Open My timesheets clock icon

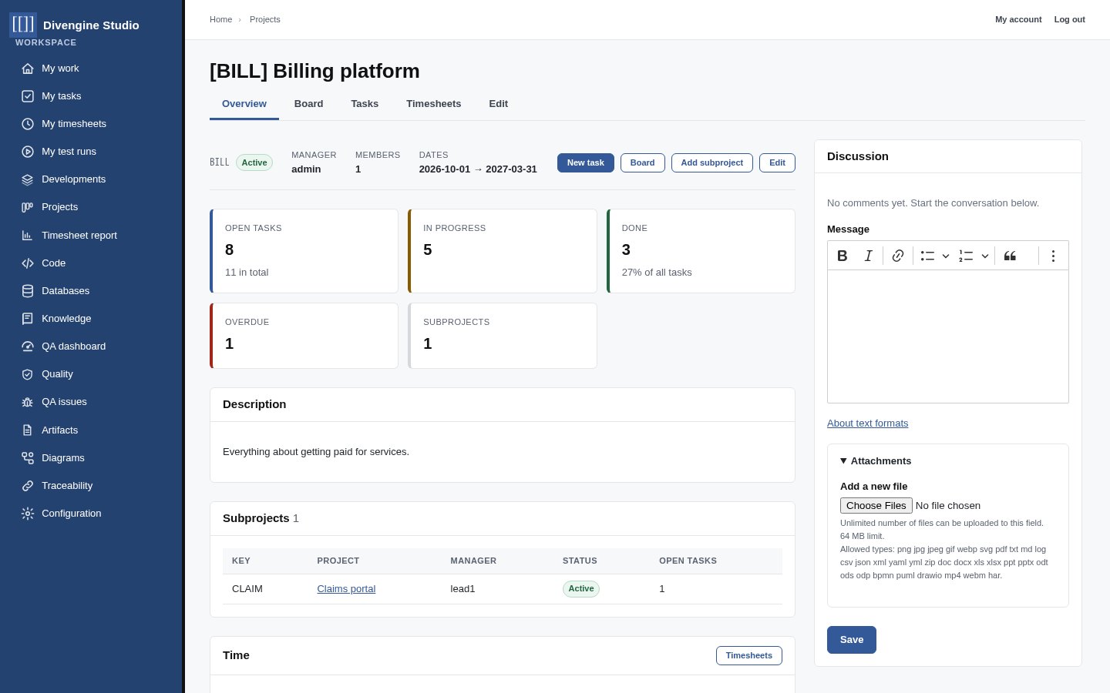coord(28,124)
